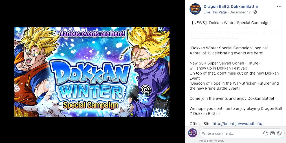Visit the bnent.jp official site link
286x143 pixels.
[237, 124]
